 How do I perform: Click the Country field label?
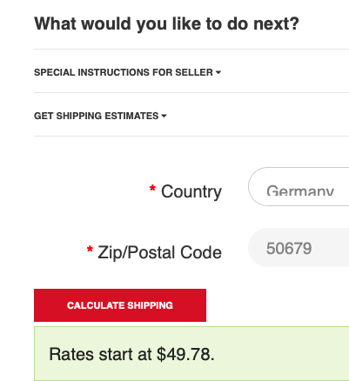pyautogui.click(x=191, y=191)
